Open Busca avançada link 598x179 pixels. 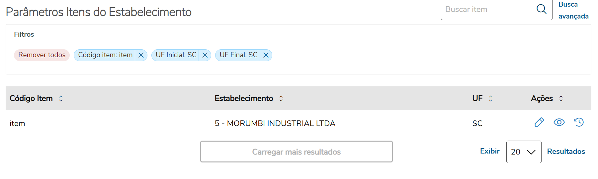(573, 10)
